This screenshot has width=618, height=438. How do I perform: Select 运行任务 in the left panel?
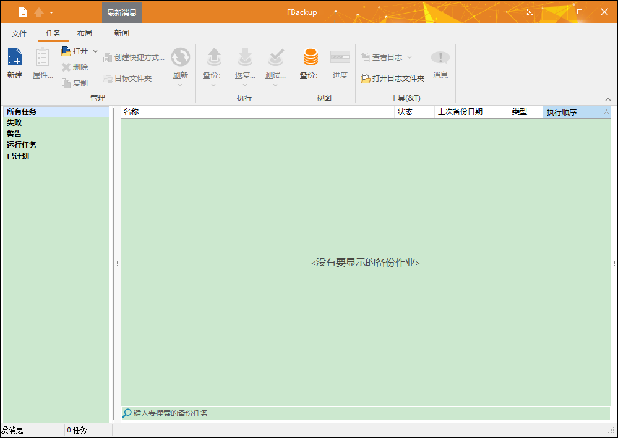point(56,145)
